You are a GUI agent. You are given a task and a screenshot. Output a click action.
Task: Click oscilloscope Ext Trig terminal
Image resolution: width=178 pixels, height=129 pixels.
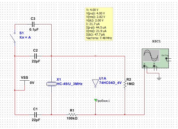click(x=166, y=58)
